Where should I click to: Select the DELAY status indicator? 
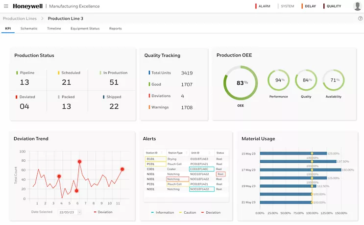309,6
